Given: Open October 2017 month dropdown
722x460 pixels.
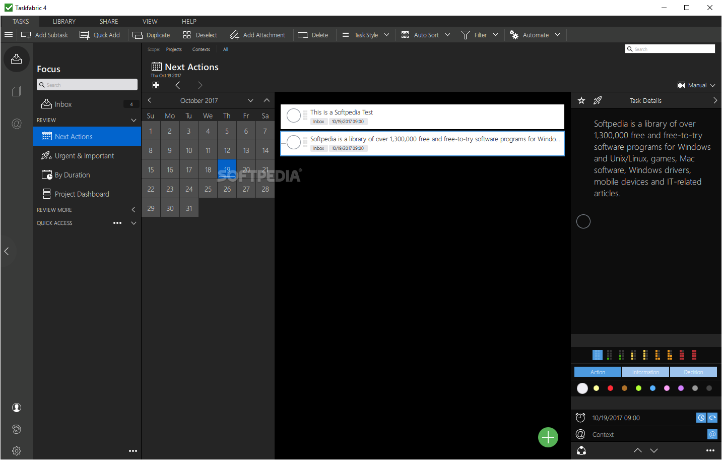Looking at the screenshot, I should (250, 100).
